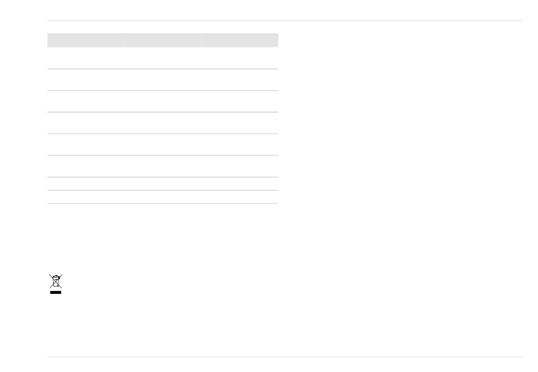
Task: Click the first narrow row's middle cell
Action: [x=163, y=183]
